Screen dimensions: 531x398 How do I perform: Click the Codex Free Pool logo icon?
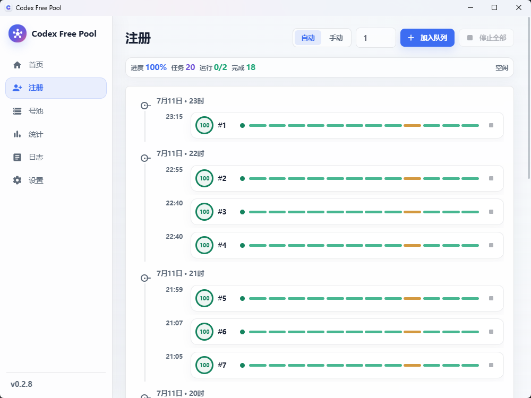[x=18, y=33]
